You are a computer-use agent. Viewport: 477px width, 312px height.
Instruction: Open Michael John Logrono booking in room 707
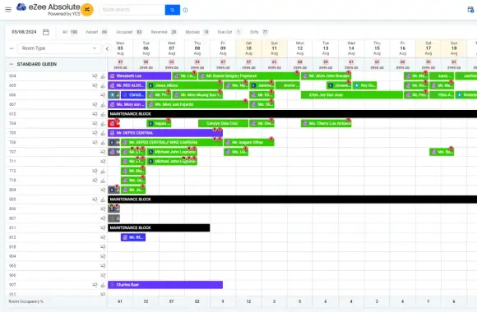[172, 152]
